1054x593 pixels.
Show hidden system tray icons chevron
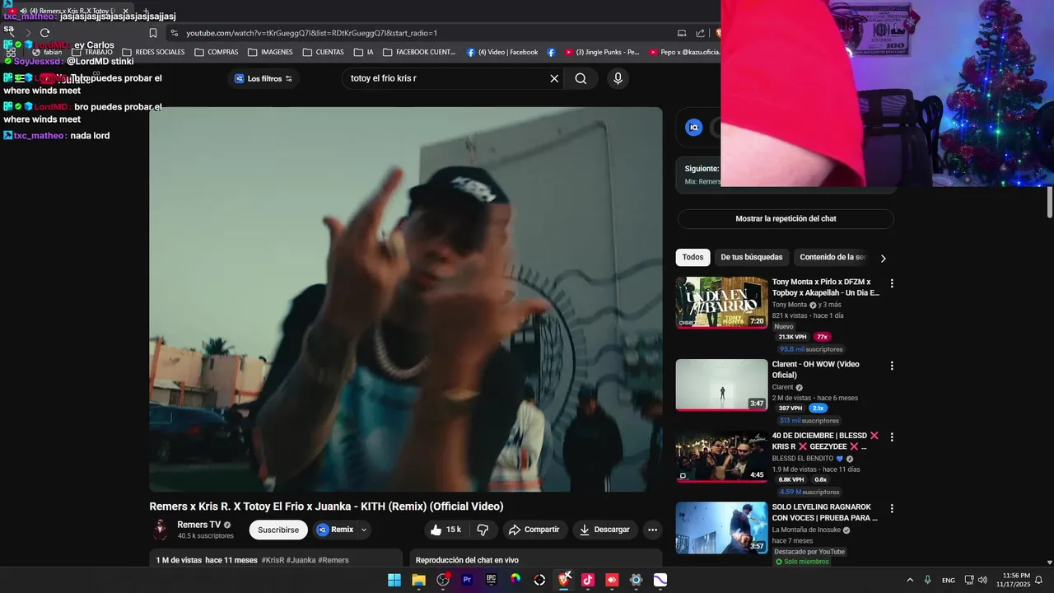(x=910, y=580)
